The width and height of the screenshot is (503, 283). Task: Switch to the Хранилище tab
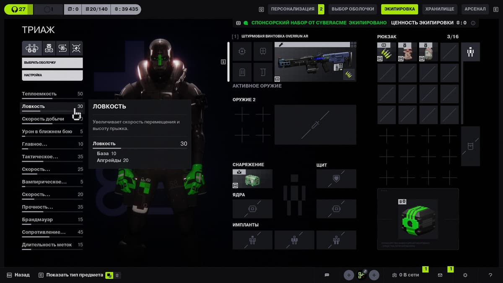(439, 9)
